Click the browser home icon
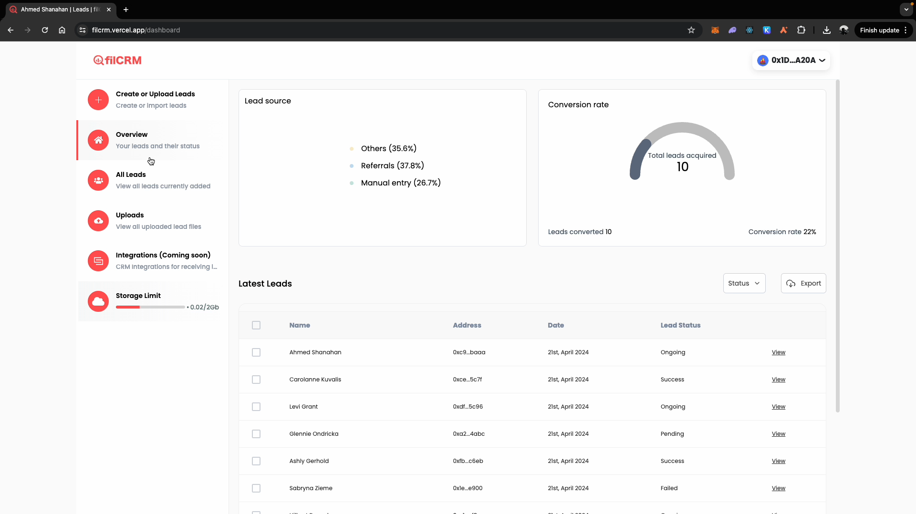916x514 pixels. pos(62,30)
